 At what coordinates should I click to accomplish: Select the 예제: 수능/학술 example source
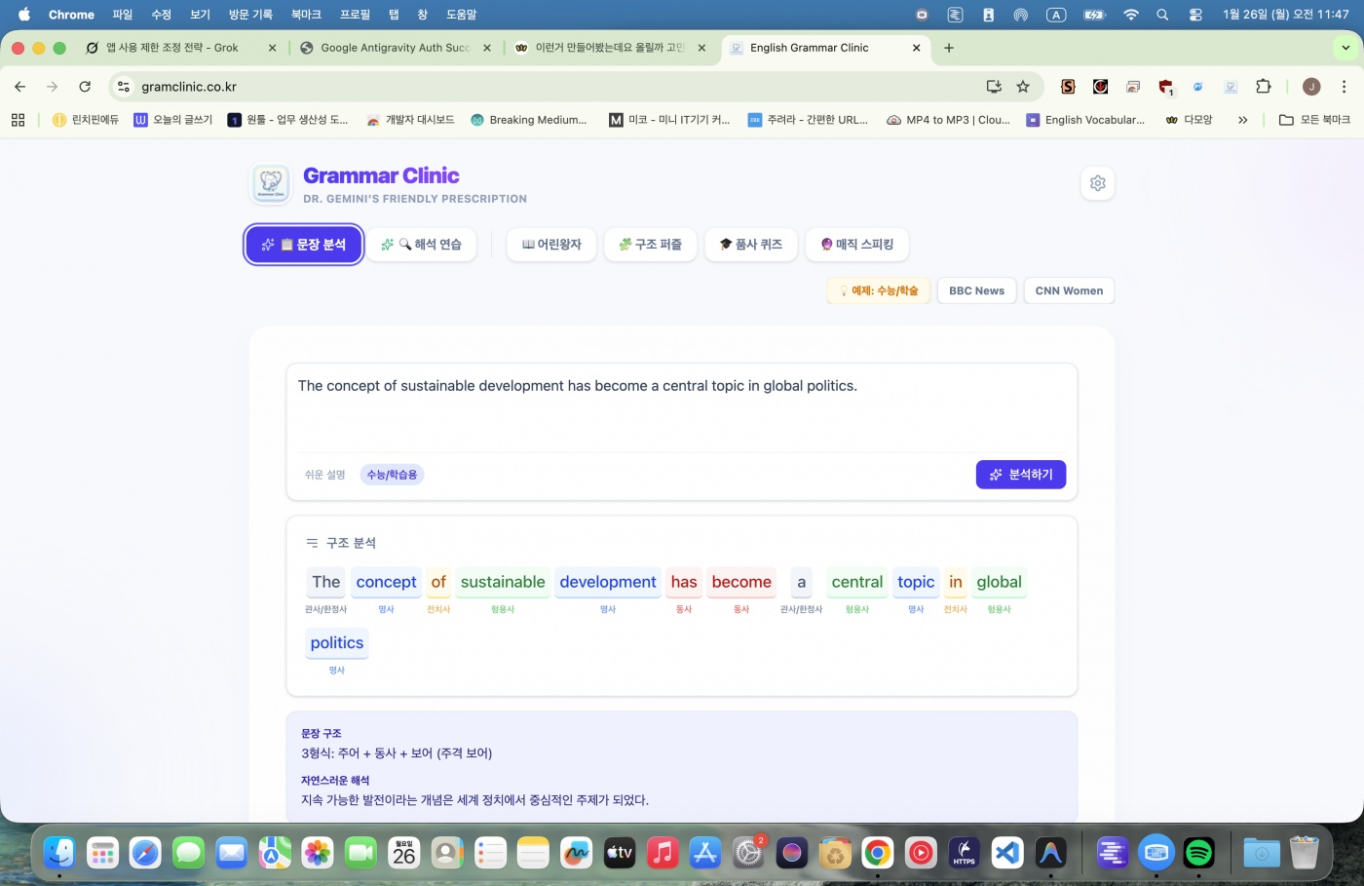879,290
